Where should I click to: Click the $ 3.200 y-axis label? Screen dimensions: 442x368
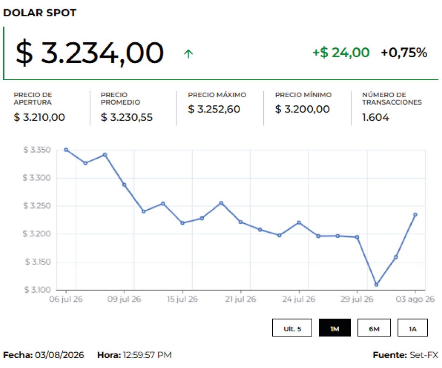tap(37, 234)
